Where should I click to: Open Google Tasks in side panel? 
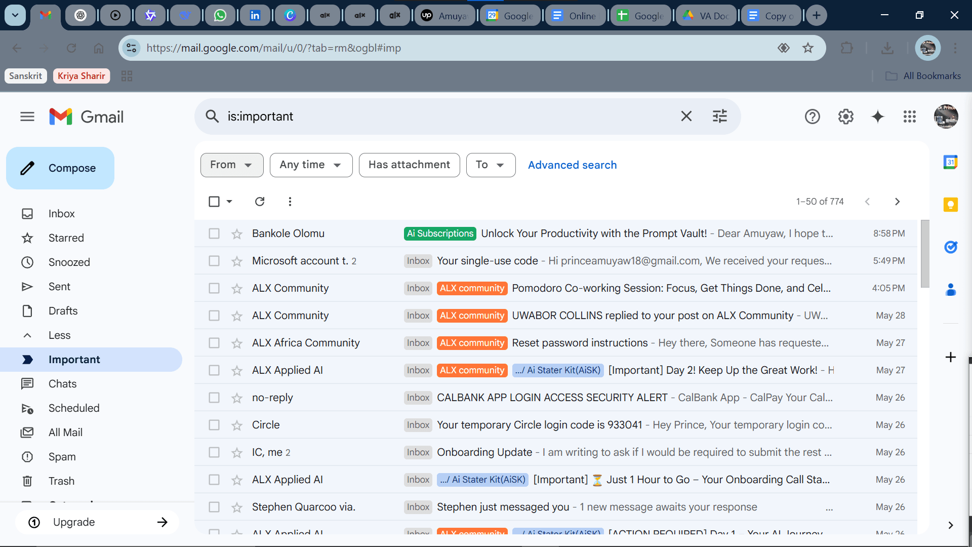click(950, 247)
